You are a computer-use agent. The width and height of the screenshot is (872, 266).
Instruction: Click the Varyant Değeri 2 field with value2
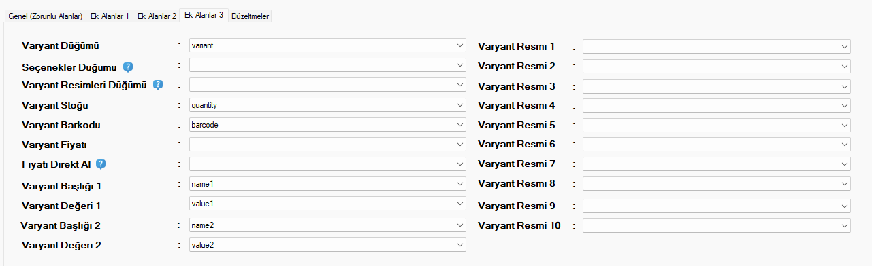tap(327, 244)
